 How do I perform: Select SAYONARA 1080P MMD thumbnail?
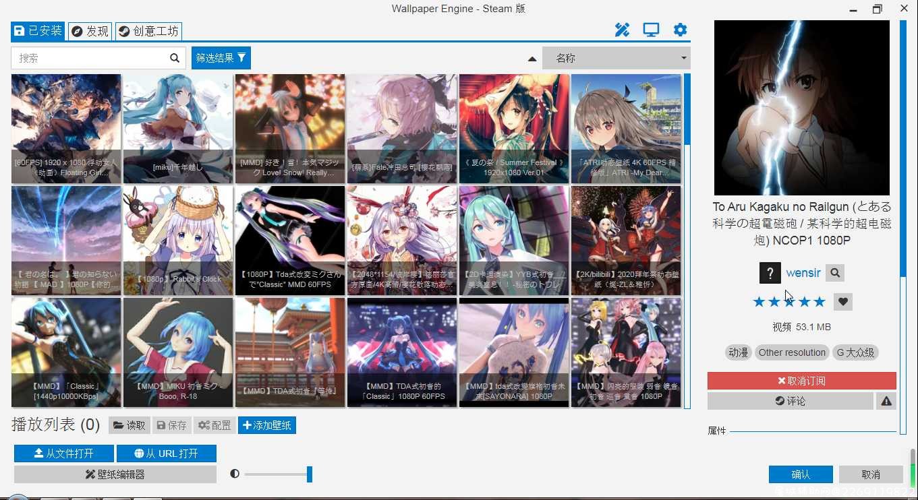click(514, 352)
